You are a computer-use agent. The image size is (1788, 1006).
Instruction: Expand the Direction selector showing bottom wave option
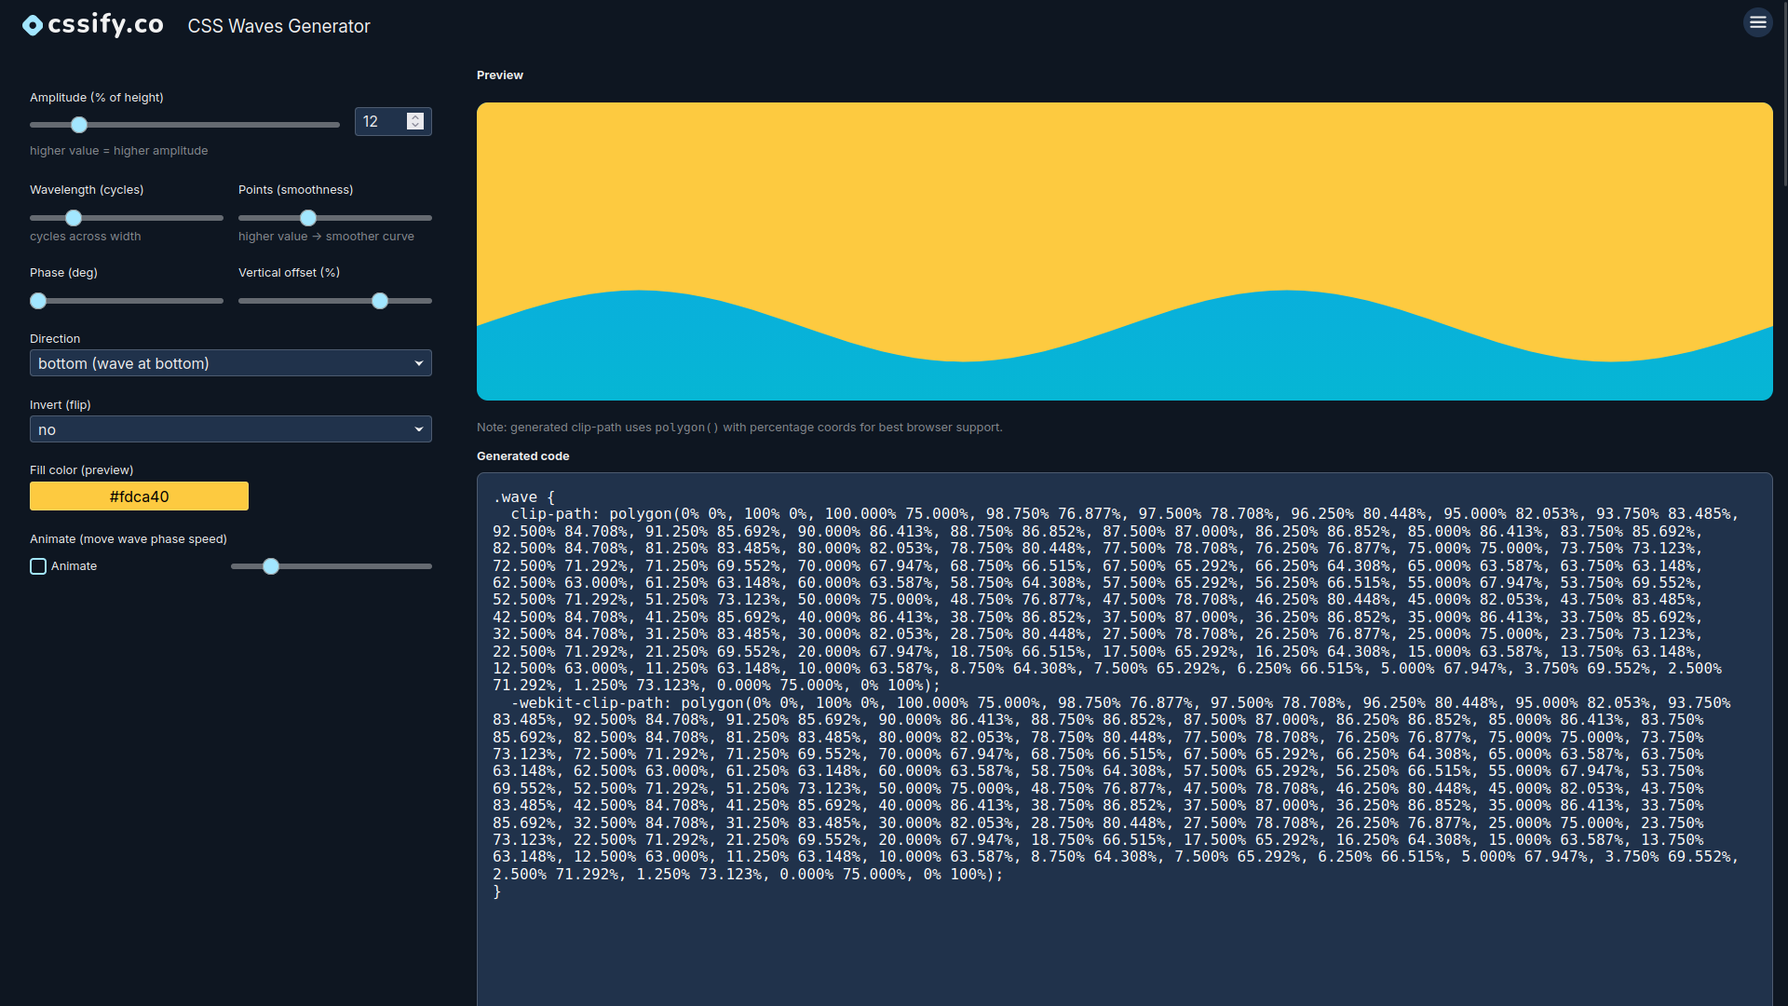tap(230, 362)
